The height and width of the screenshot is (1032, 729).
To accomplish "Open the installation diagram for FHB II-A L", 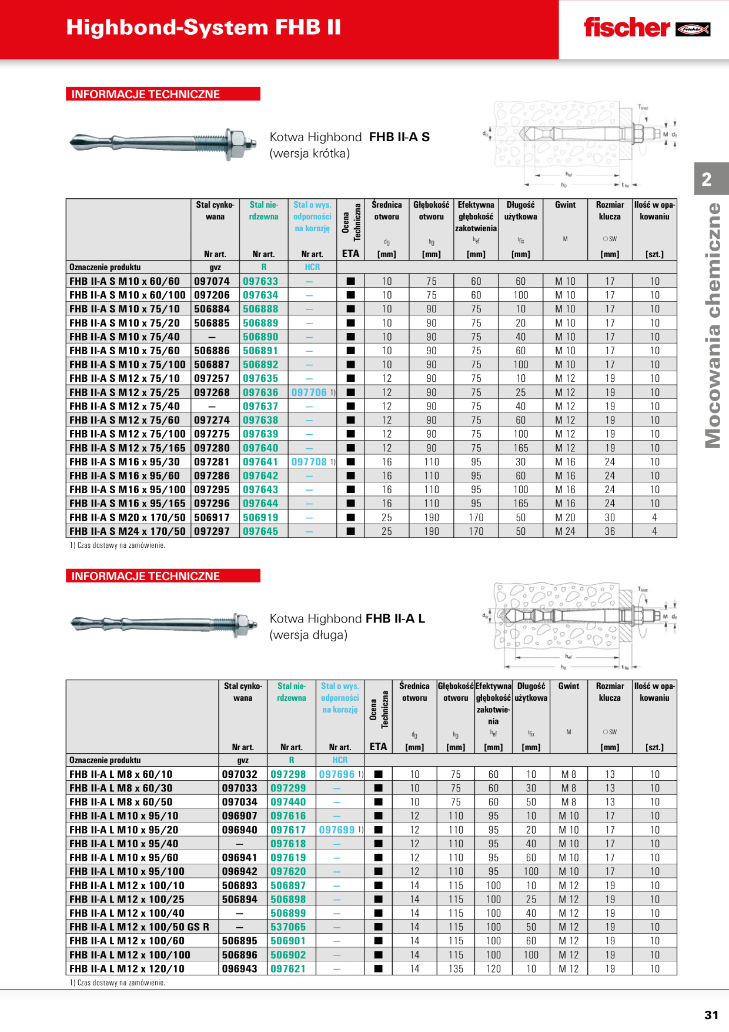I will click(580, 626).
